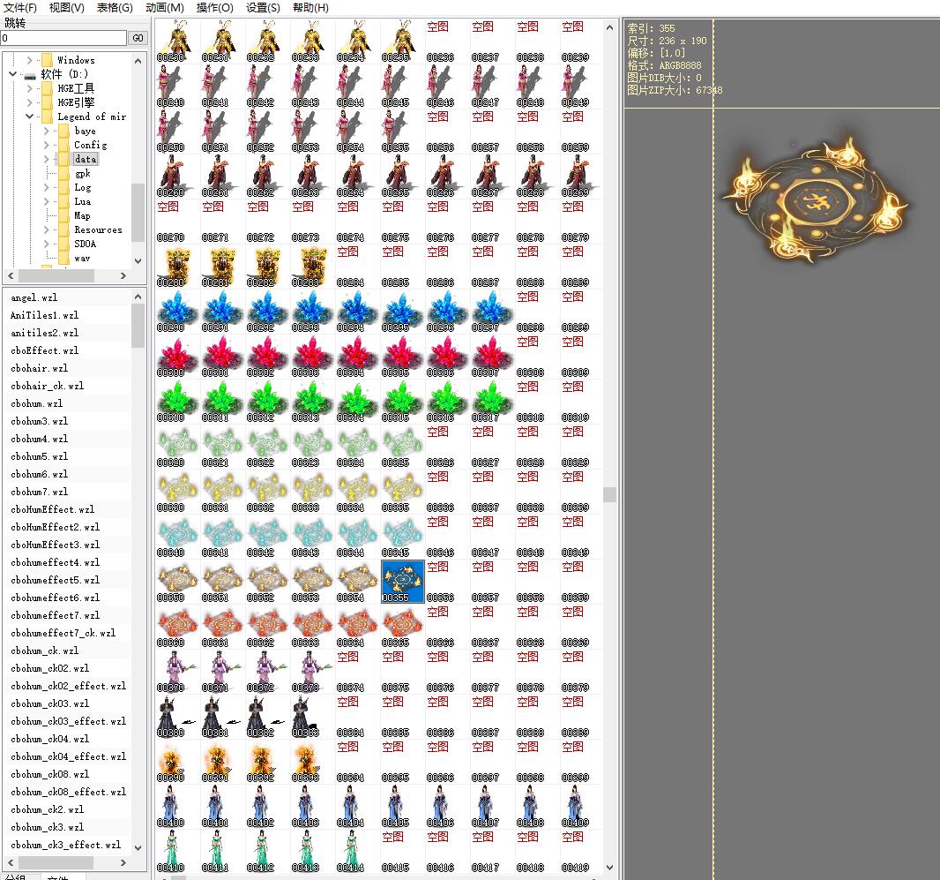Select pink female sprite 00240
Viewport: 940px width, 880px height.
[x=177, y=86]
